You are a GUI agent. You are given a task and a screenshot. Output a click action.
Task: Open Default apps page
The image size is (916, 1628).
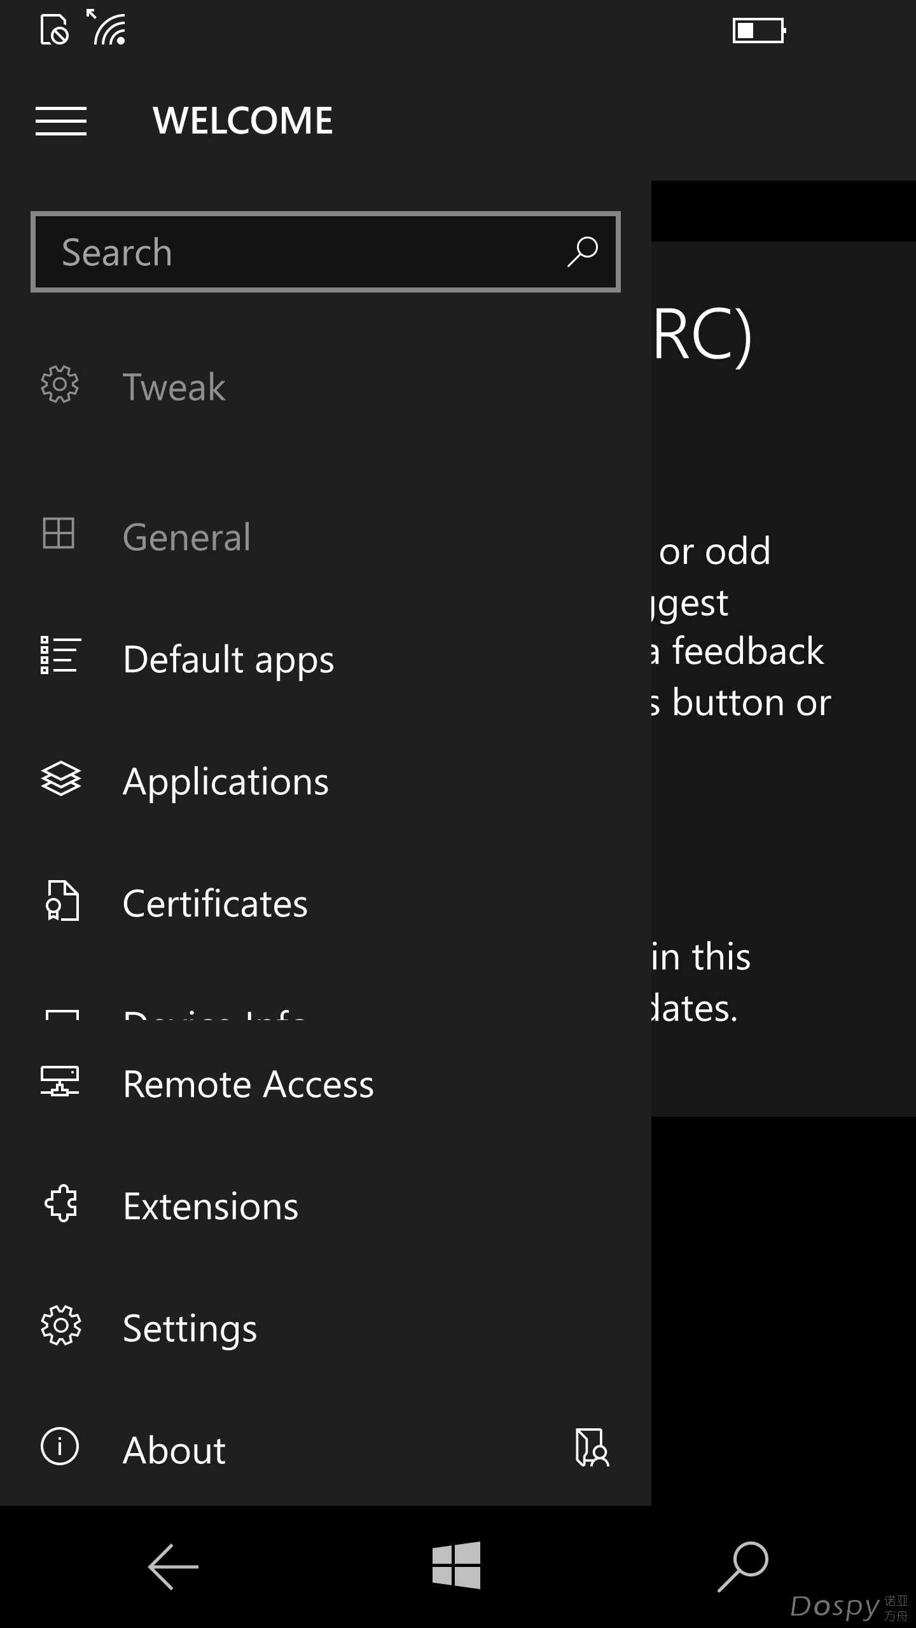click(228, 659)
